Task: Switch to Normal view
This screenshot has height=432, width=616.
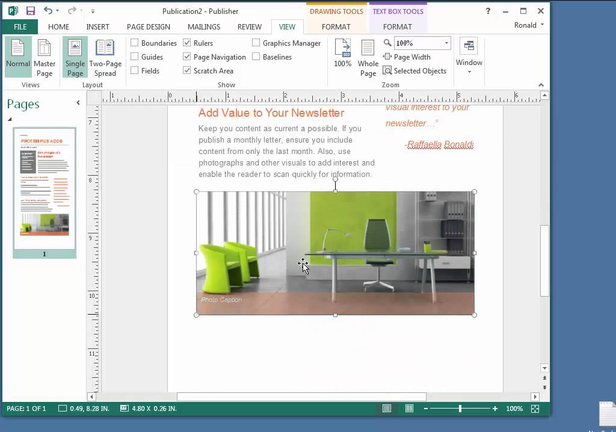Action: [x=18, y=57]
